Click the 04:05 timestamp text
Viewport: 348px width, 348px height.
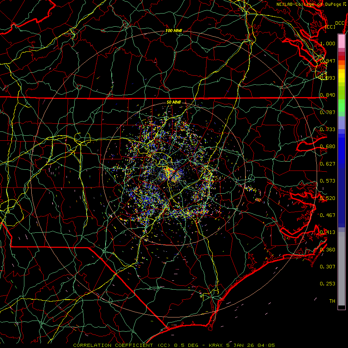point(267,345)
